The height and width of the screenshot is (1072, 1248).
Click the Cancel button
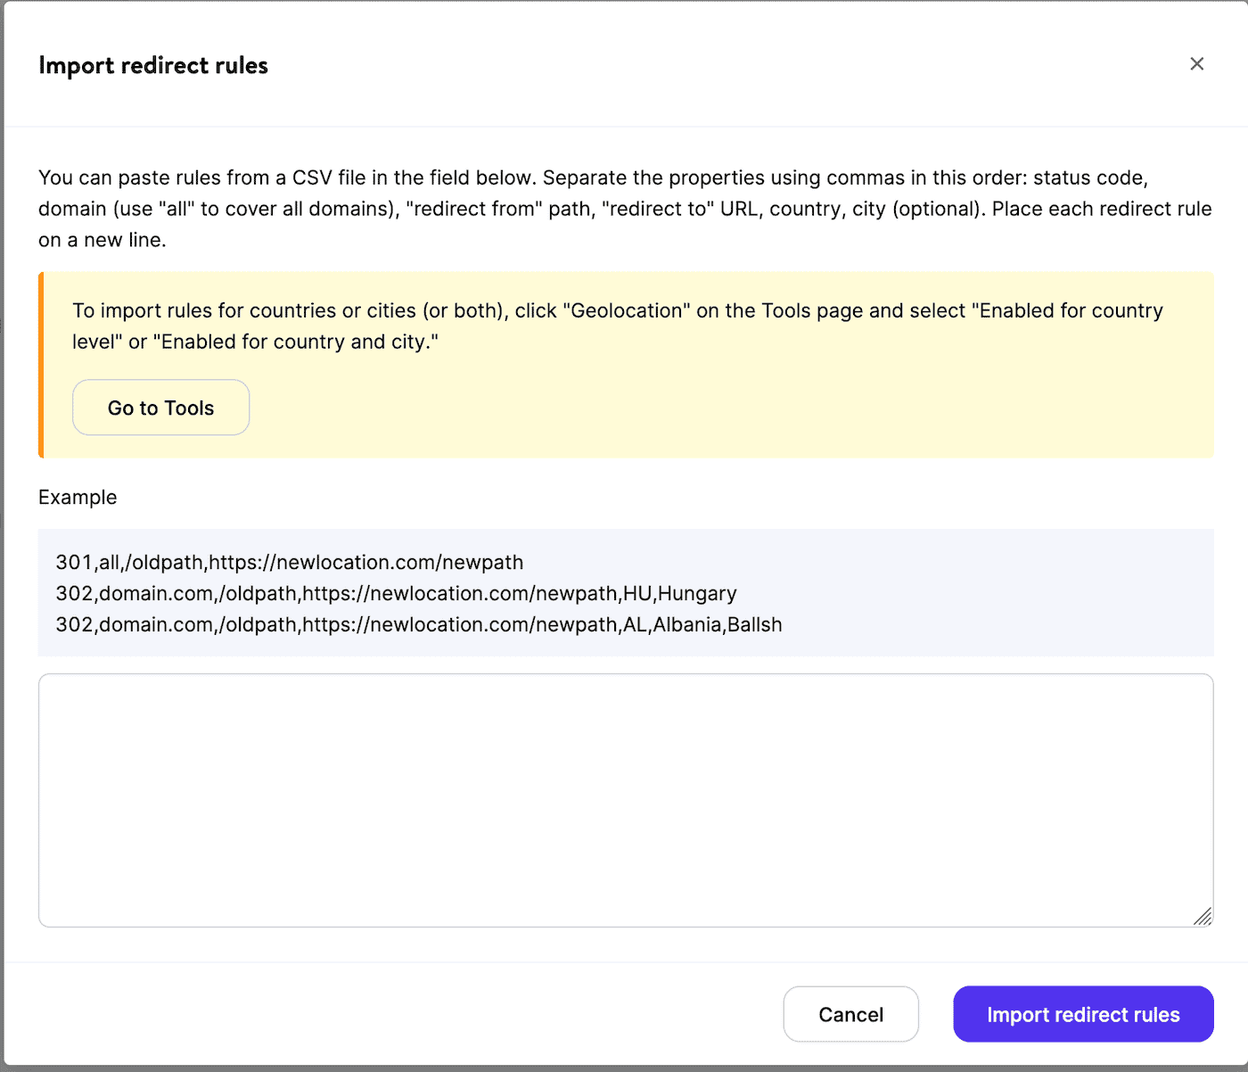tap(850, 1014)
